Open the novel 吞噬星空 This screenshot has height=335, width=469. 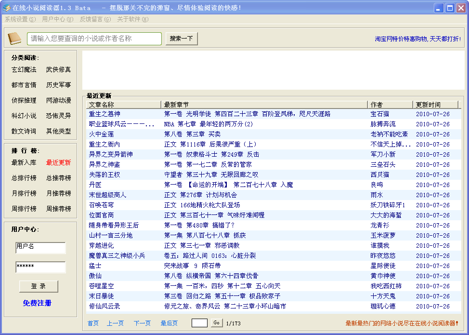click(102, 286)
